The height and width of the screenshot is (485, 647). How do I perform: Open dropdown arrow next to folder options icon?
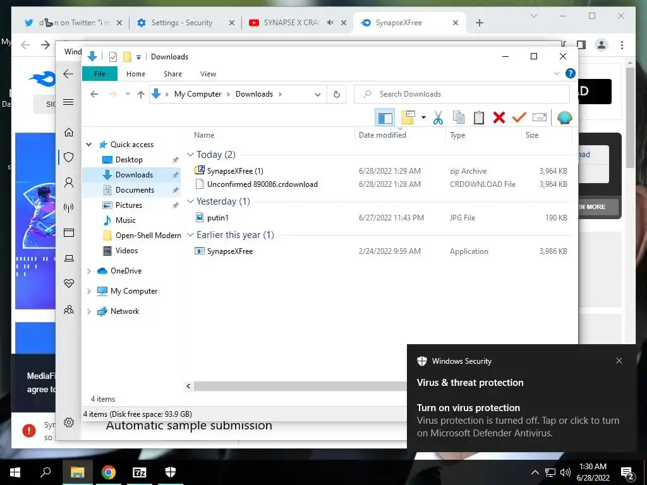click(423, 118)
